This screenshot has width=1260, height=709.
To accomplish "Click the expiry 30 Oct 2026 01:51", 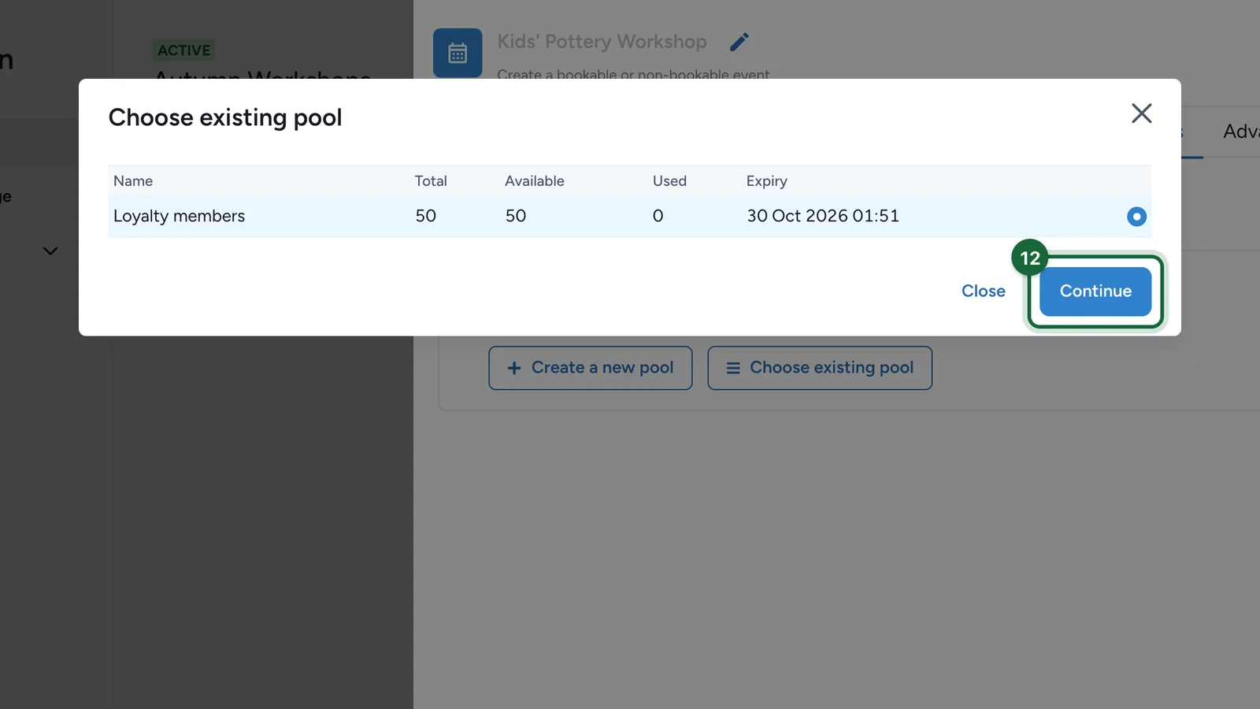I will point(823,216).
